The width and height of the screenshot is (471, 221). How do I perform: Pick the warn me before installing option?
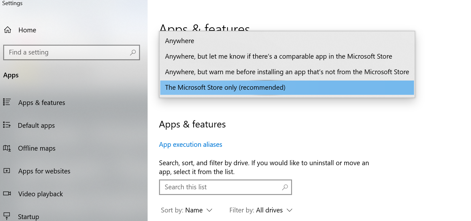point(287,72)
